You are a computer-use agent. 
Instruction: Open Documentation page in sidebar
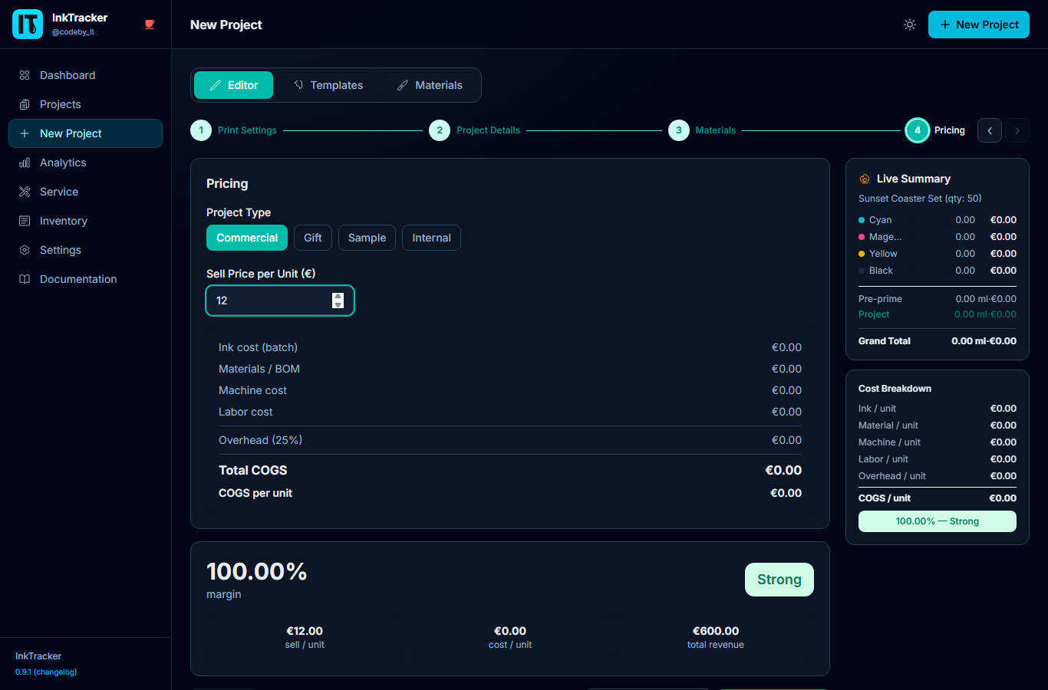tap(85, 279)
